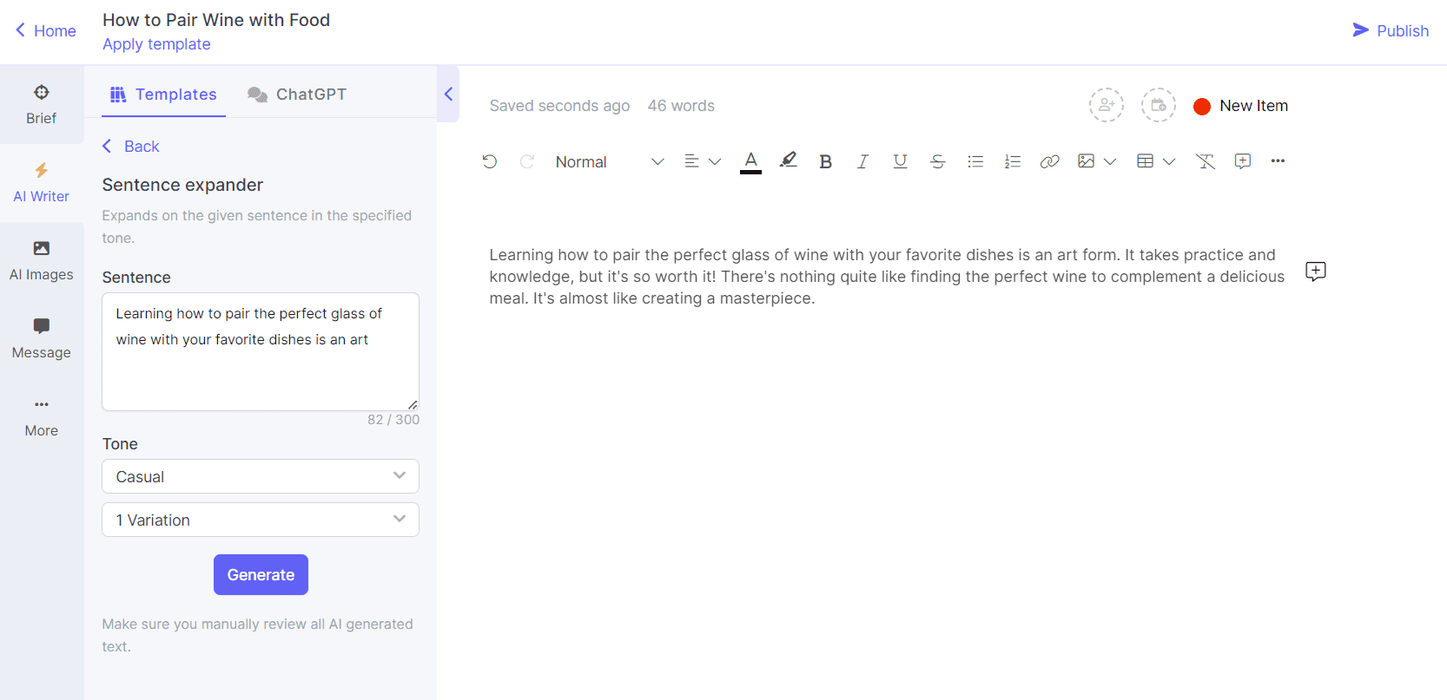Open the highlight color marker tool
The width and height of the screenshot is (1447, 700).
pyautogui.click(x=788, y=160)
